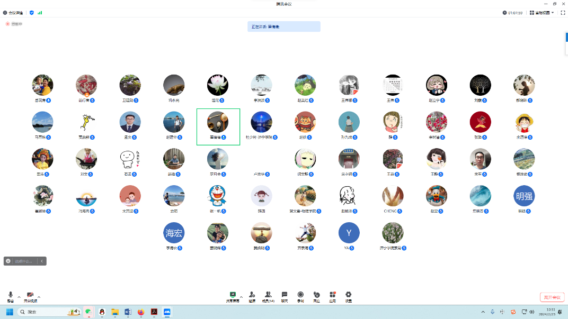The width and height of the screenshot is (568, 319).
Task: Enter full screen using the top-right icon
Action: (x=563, y=13)
